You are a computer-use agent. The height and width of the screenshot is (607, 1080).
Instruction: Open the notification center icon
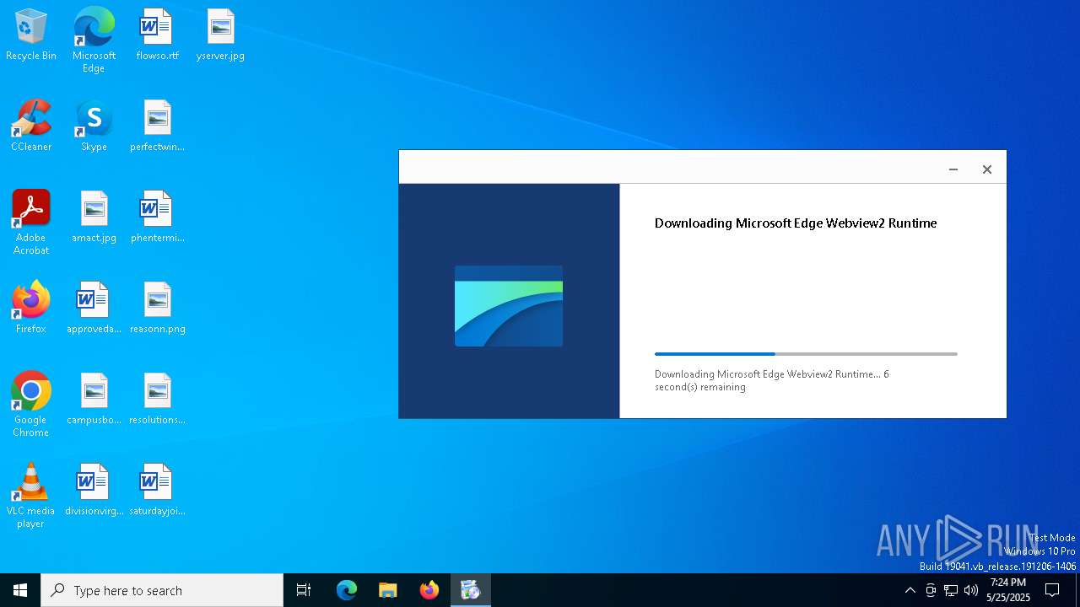coord(1052,590)
